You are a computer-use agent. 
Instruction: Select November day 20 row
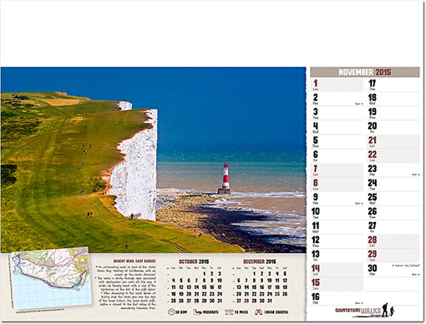tap(393, 127)
